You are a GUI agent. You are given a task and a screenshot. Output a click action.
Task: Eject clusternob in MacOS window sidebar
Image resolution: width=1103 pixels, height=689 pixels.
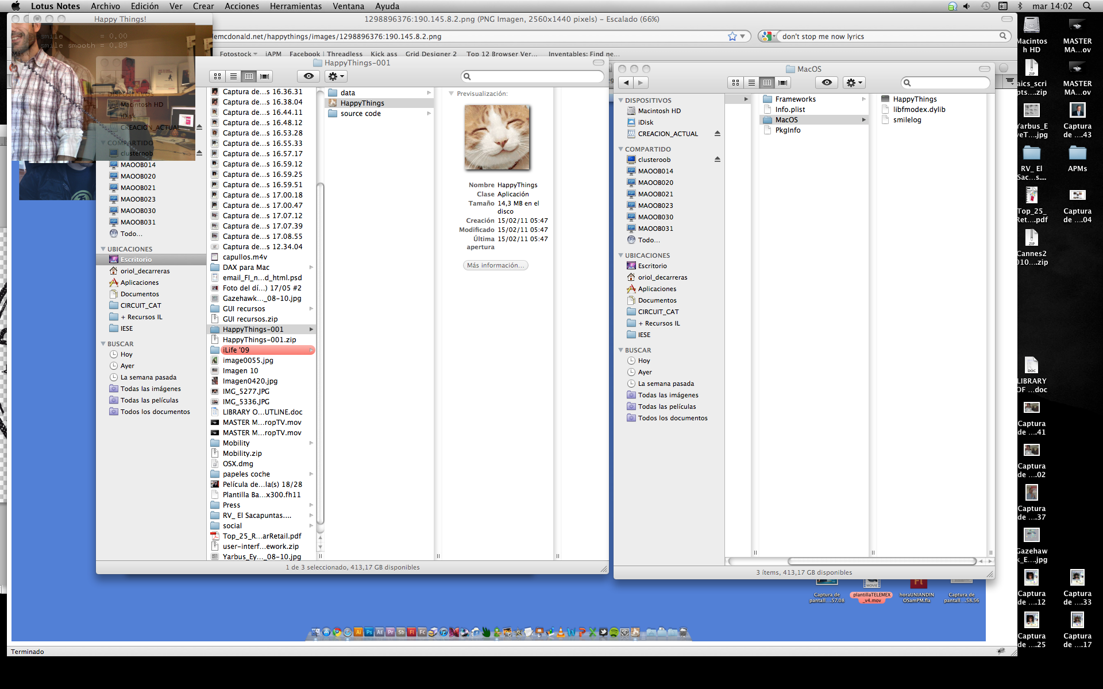point(717,160)
